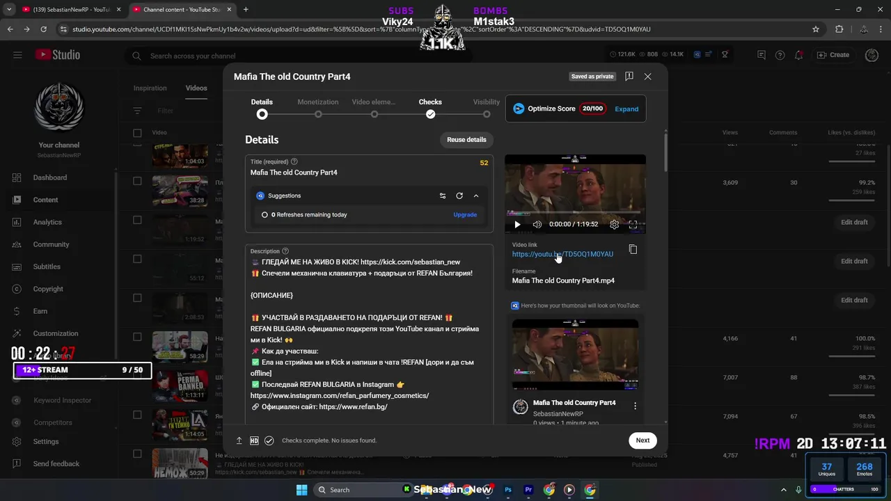Click the Saved as private badge
The width and height of the screenshot is (891, 501).
pos(593,77)
